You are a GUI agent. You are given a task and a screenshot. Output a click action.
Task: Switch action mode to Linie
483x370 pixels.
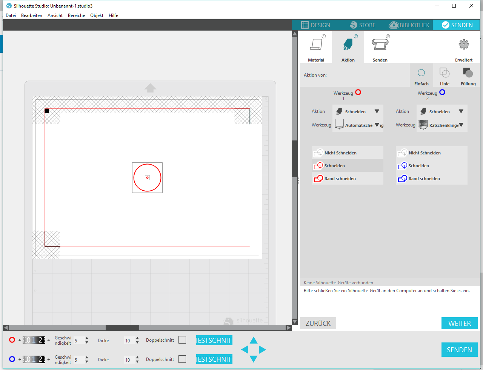pos(445,75)
